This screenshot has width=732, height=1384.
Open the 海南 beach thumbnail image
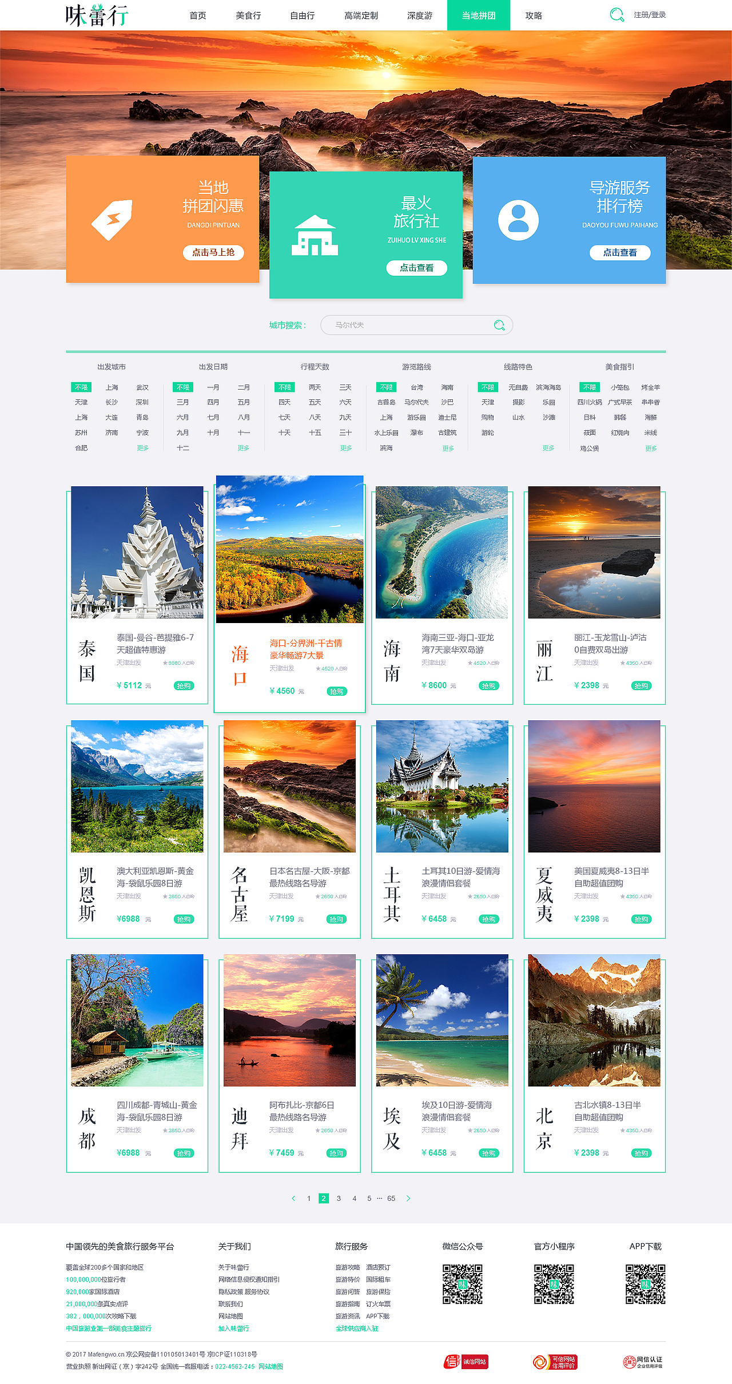(x=441, y=552)
